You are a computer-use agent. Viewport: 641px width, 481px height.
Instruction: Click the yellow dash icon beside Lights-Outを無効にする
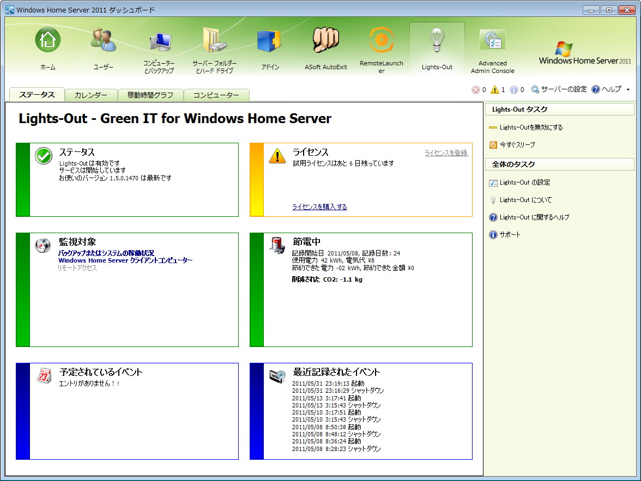(493, 128)
